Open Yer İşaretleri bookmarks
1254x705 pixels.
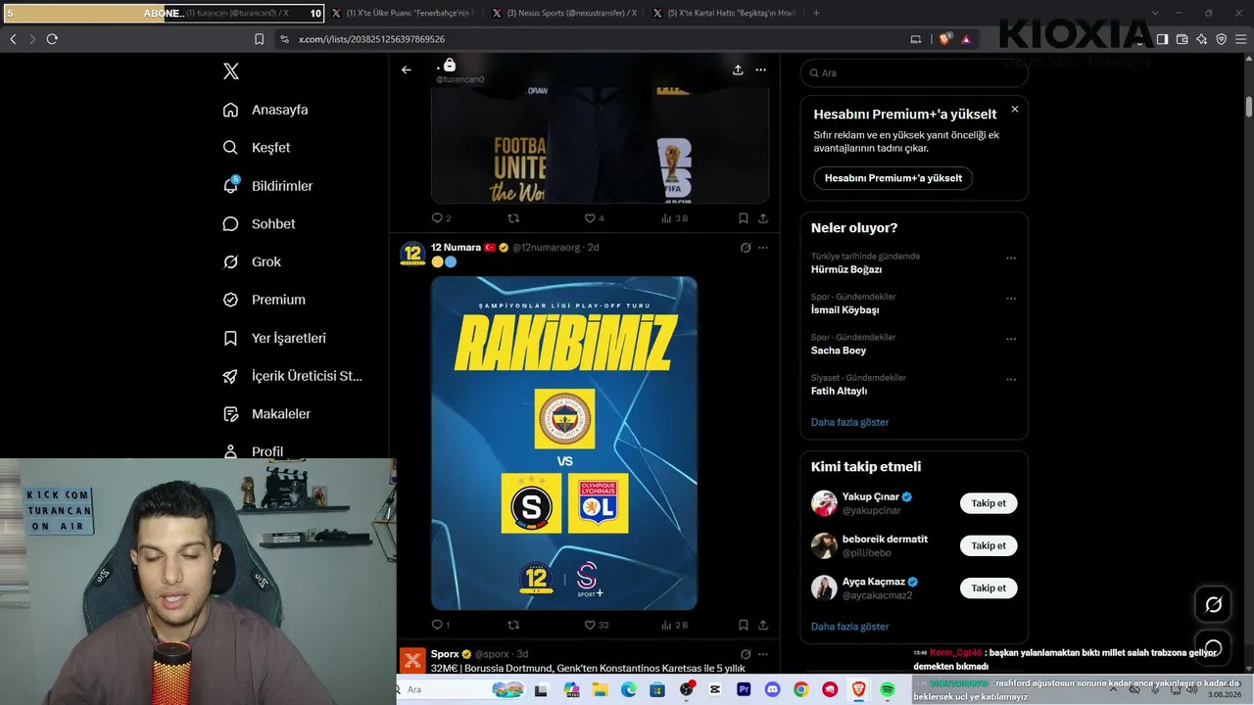pyautogui.click(x=274, y=338)
